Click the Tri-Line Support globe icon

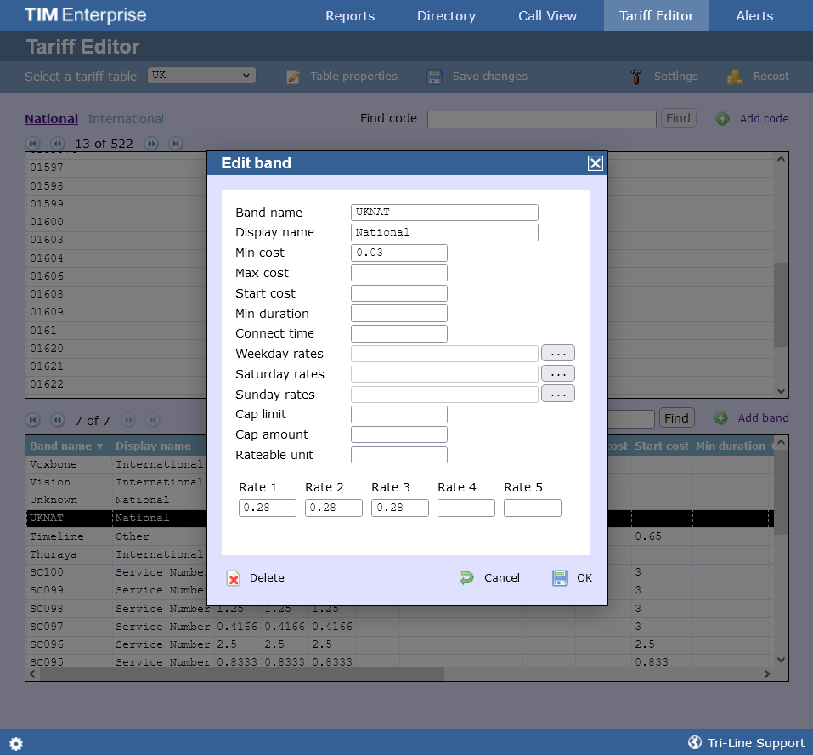pyautogui.click(x=694, y=742)
